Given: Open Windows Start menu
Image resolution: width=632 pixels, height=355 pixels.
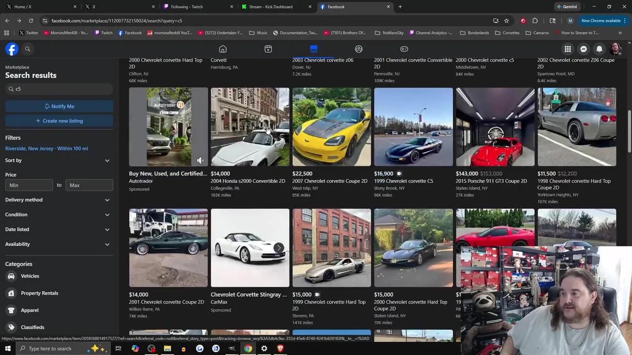Looking at the screenshot, I should (x=7, y=349).
